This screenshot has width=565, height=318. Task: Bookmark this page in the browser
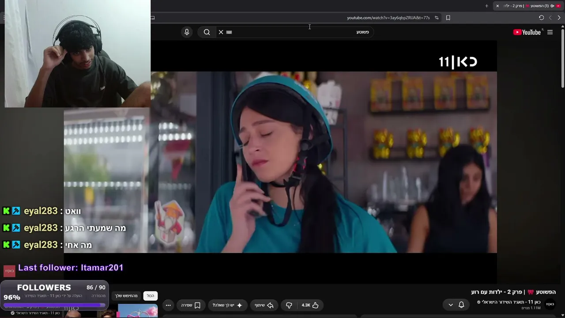point(448,18)
